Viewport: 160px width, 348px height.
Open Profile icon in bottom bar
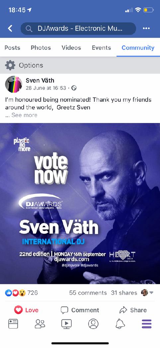(93, 324)
